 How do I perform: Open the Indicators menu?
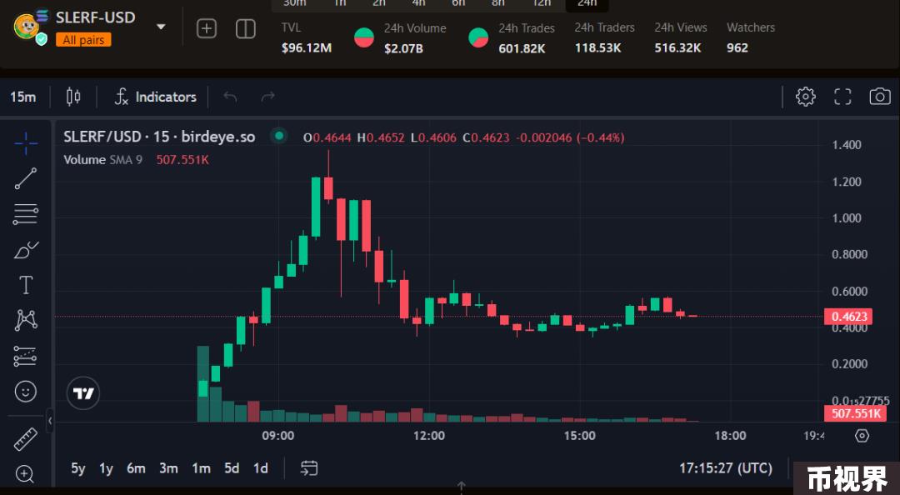pyautogui.click(x=156, y=97)
